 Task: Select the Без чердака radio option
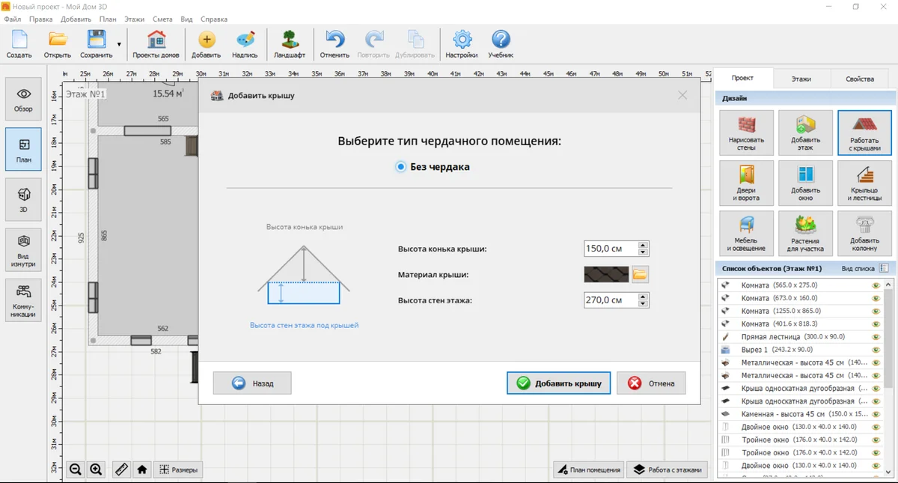pos(401,167)
